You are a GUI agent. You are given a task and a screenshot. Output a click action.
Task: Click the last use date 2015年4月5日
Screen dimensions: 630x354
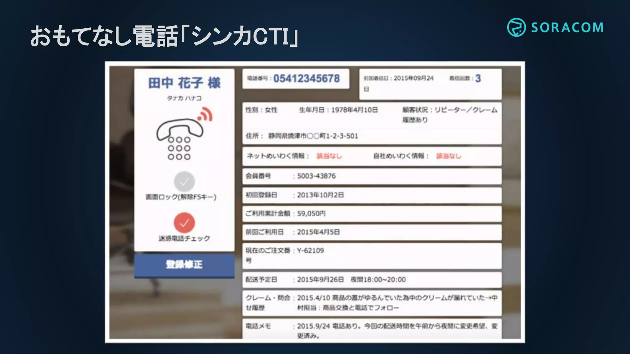(318, 232)
